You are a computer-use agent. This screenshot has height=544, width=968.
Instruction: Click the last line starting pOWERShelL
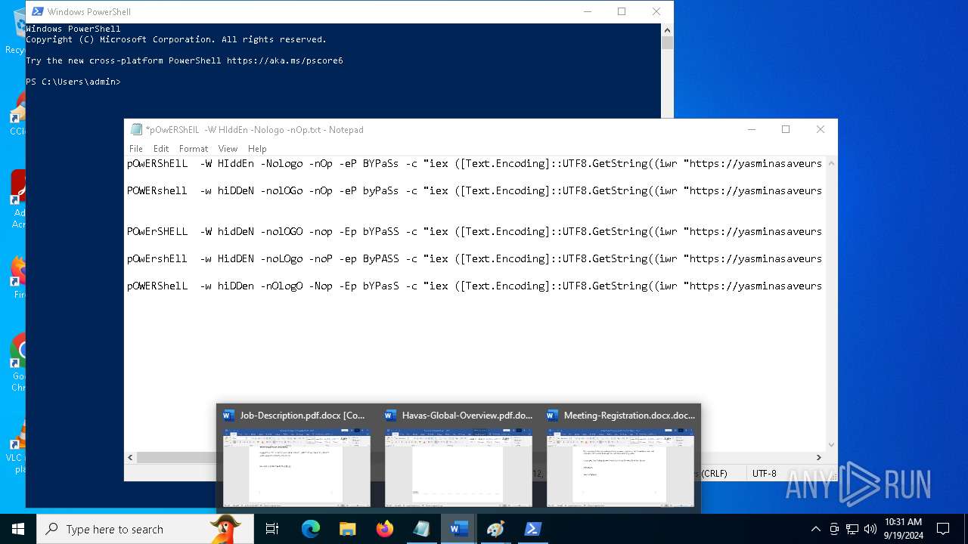[474, 286]
